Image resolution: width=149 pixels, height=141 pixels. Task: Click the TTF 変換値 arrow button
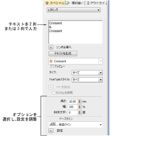(x=51, y=87)
